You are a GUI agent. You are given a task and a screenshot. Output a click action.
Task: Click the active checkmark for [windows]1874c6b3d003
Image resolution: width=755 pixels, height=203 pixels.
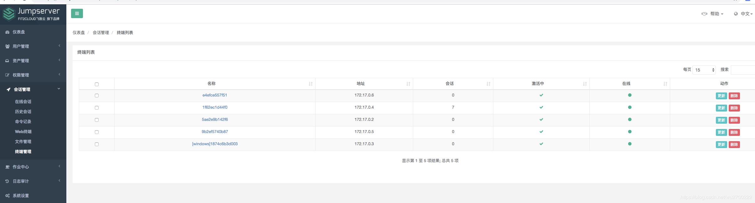(541, 144)
